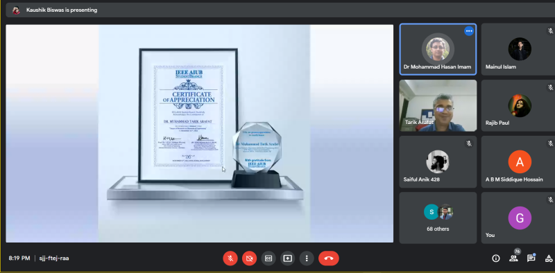
Task: Open meeting details info icon
Action: click(x=496, y=258)
